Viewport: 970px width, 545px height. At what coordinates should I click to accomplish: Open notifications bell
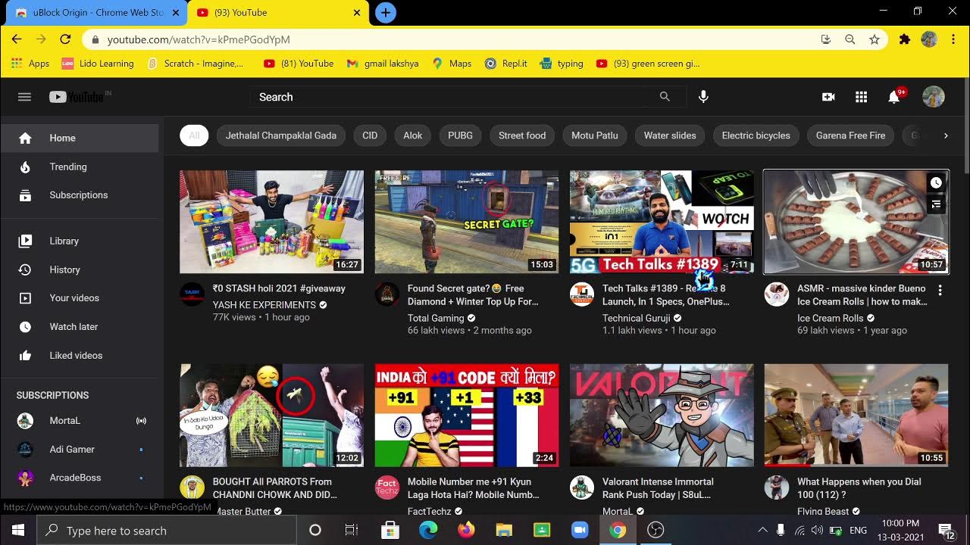(894, 97)
